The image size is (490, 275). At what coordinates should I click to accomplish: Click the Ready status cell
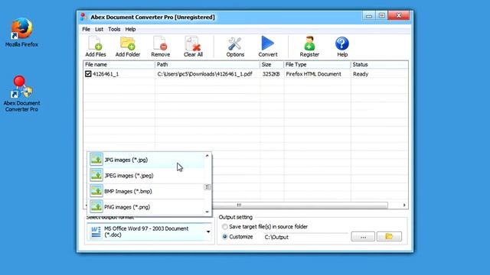click(x=361, y=74)
